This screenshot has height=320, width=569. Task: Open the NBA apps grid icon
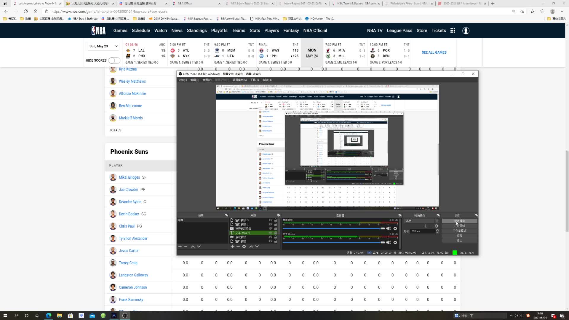click(453, 31)
